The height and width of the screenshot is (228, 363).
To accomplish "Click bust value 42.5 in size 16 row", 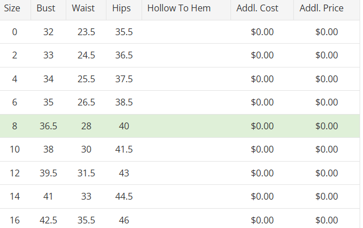I will coord(48,220).
